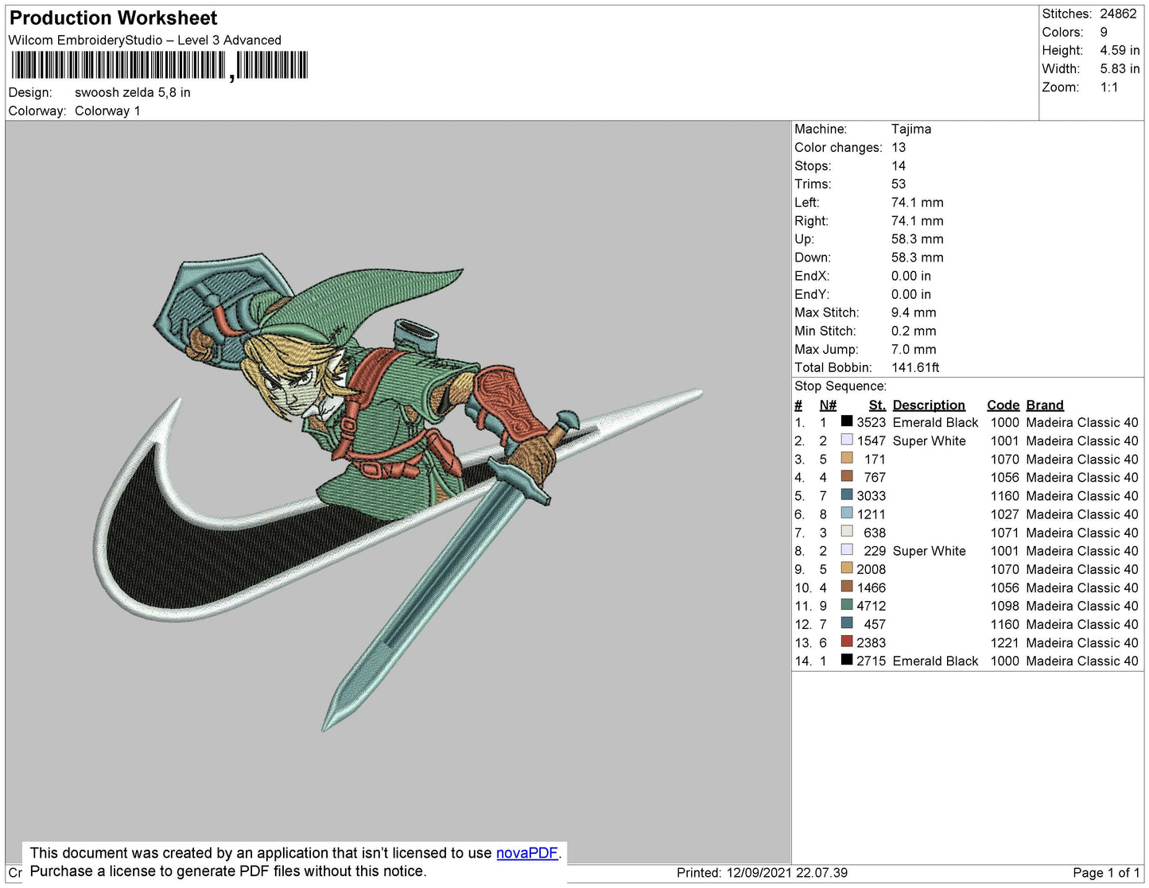Click the black swatch in stop row 1
Screen dimensions: 1149x888
coord(847,422)
